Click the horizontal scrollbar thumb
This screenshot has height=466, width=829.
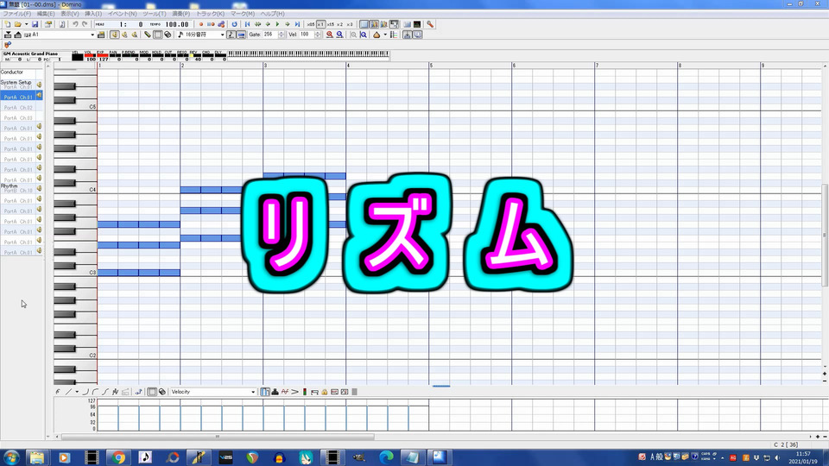click(218, 437)
